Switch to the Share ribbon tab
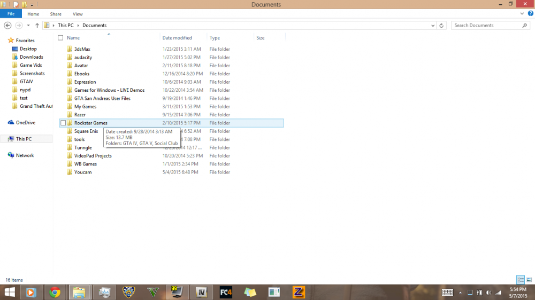535x300 pixels. pos(56,14)
